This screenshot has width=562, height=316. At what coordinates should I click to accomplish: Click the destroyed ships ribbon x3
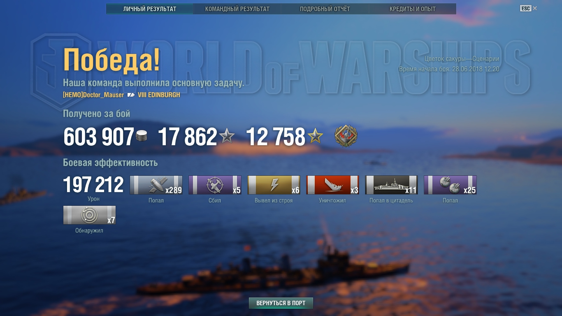(x=332, y=185)
